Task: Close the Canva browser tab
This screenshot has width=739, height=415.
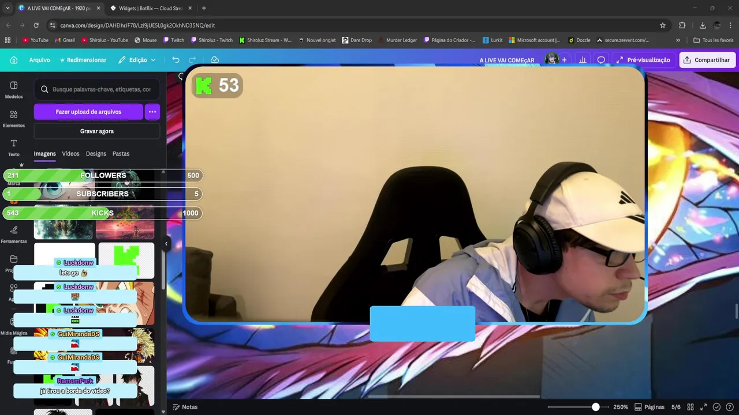Action: point(98,8)
